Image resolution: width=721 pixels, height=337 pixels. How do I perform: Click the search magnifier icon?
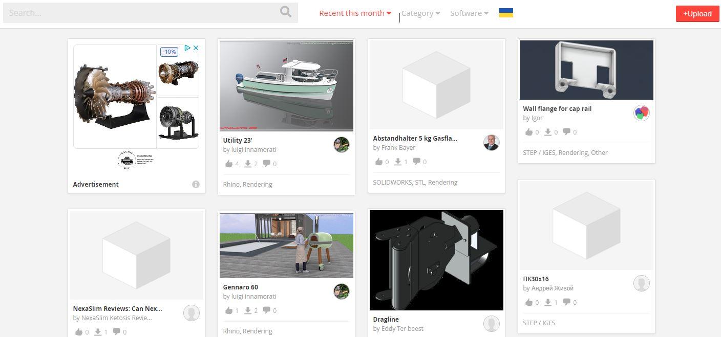pos(286,12)
